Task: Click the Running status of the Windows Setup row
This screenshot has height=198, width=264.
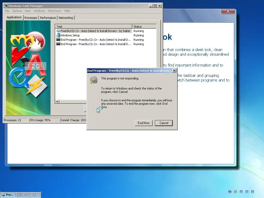Action: point(138,35)
